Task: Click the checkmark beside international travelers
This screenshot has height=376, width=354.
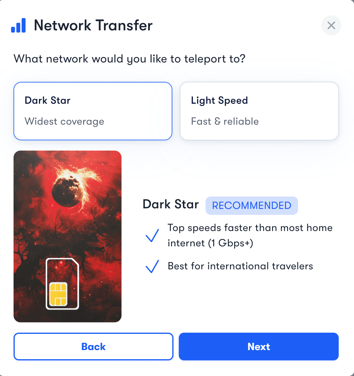Action: point(152,266)
